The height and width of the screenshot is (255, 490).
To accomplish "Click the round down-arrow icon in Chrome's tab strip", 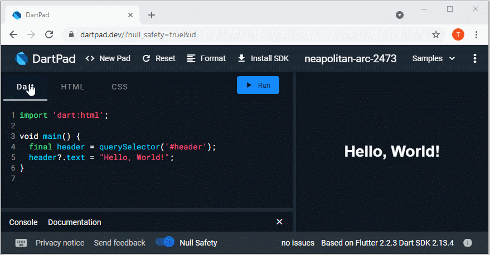I will [399, 15].
